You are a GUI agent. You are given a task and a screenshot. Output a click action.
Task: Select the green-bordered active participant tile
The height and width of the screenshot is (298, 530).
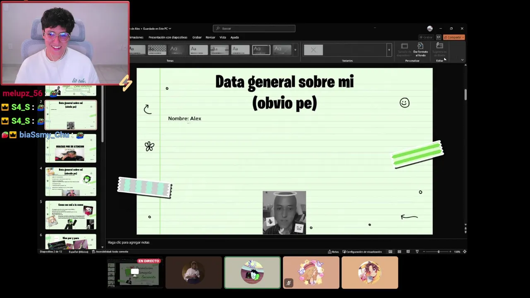253,272
